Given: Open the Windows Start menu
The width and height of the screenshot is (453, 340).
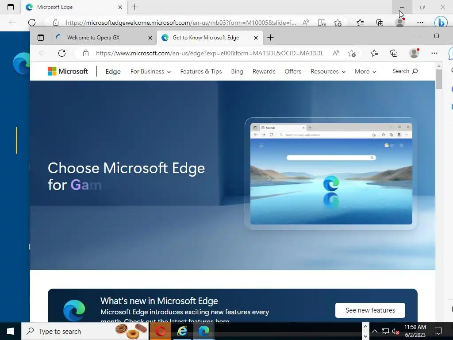Looking at the screenshot, I should pos(11,331).
